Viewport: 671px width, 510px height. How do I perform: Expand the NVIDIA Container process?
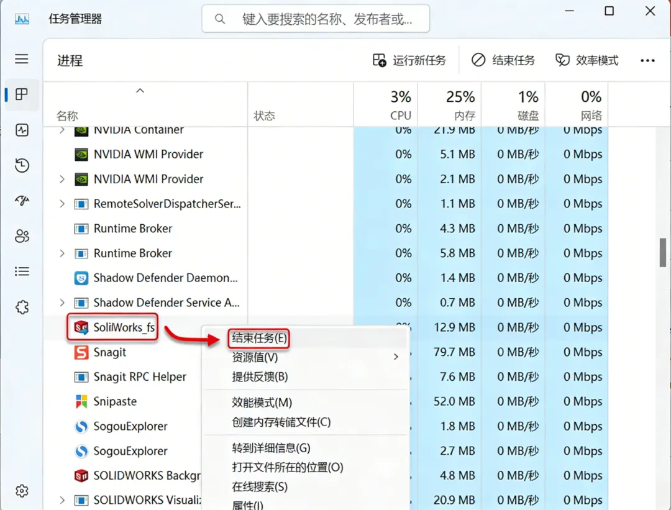[62, 130]
